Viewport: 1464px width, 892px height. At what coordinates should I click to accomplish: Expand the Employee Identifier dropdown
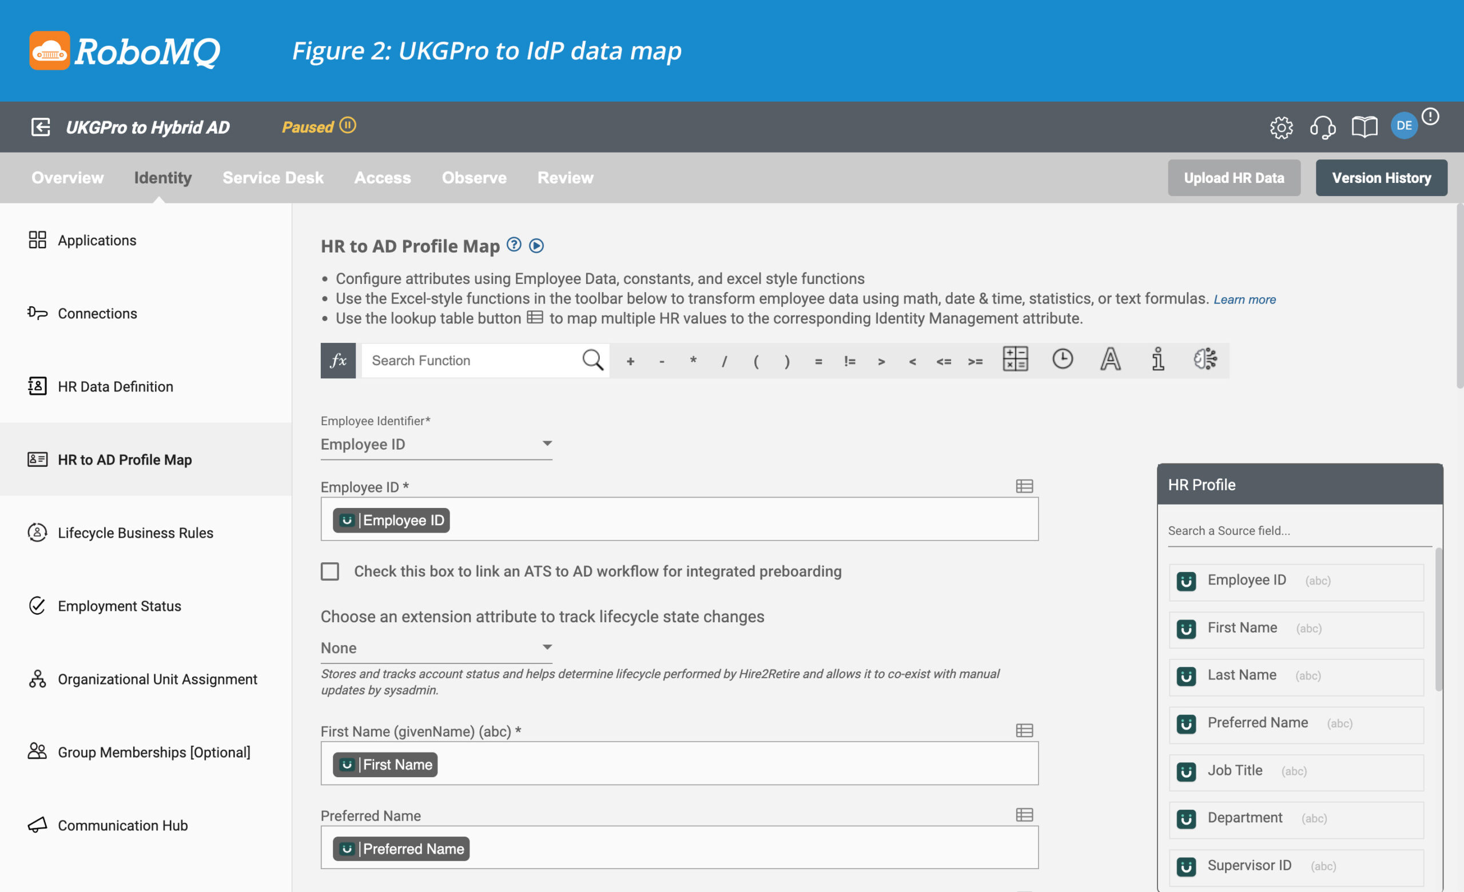(437, 444)
